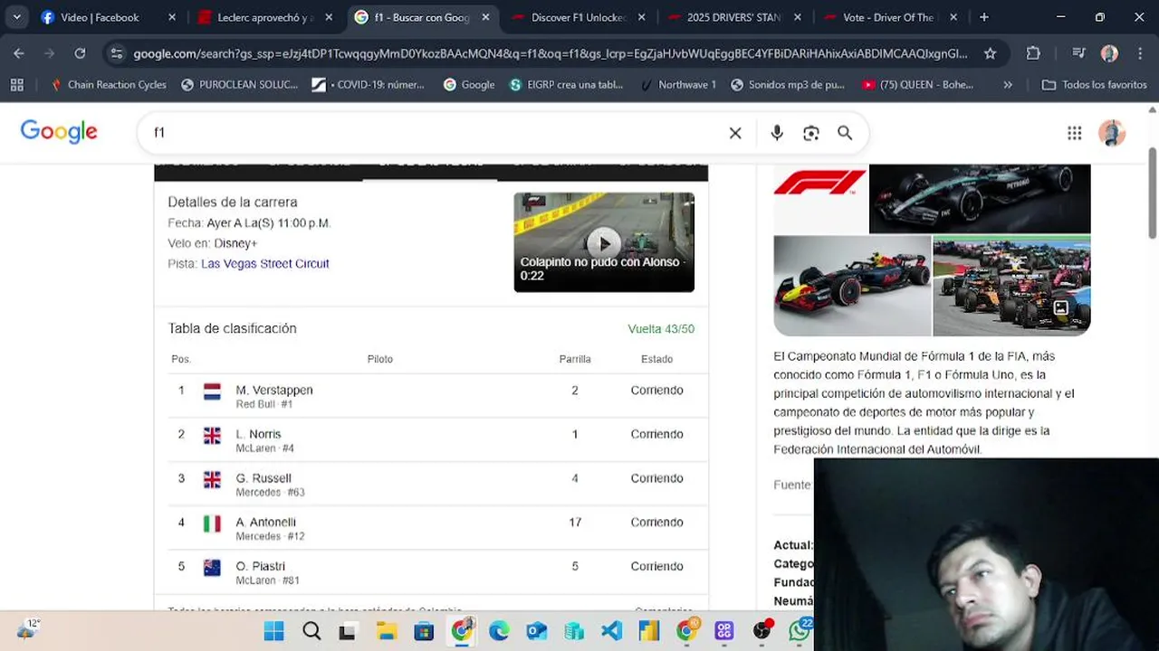
Task: Clear the search box with X
Action: (x=735, y=133)
